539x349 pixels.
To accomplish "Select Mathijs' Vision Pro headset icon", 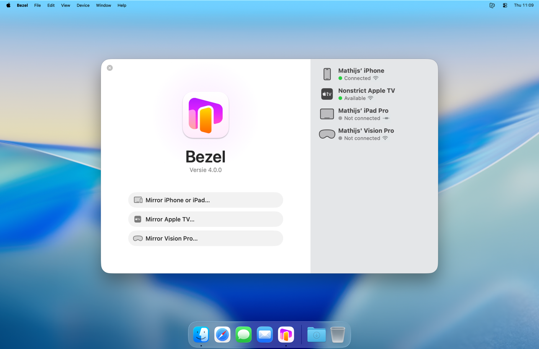I will pyautogui.click(x=327, y=134).
